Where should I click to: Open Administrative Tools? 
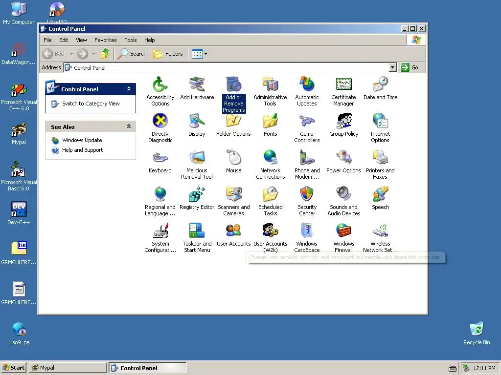point(270,91)
